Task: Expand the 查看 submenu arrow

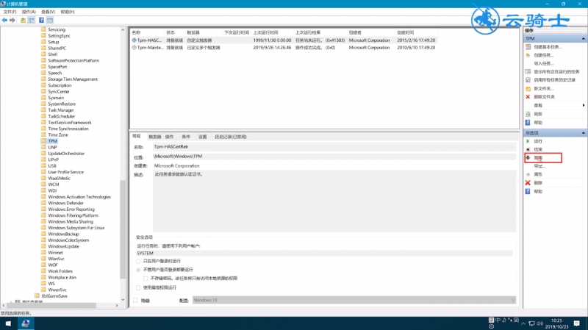Action: 583,105
